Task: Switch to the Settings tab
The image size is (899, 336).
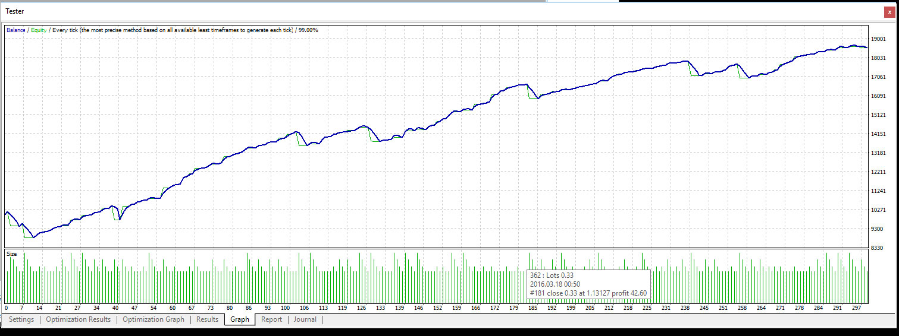Action: (21, 319)
